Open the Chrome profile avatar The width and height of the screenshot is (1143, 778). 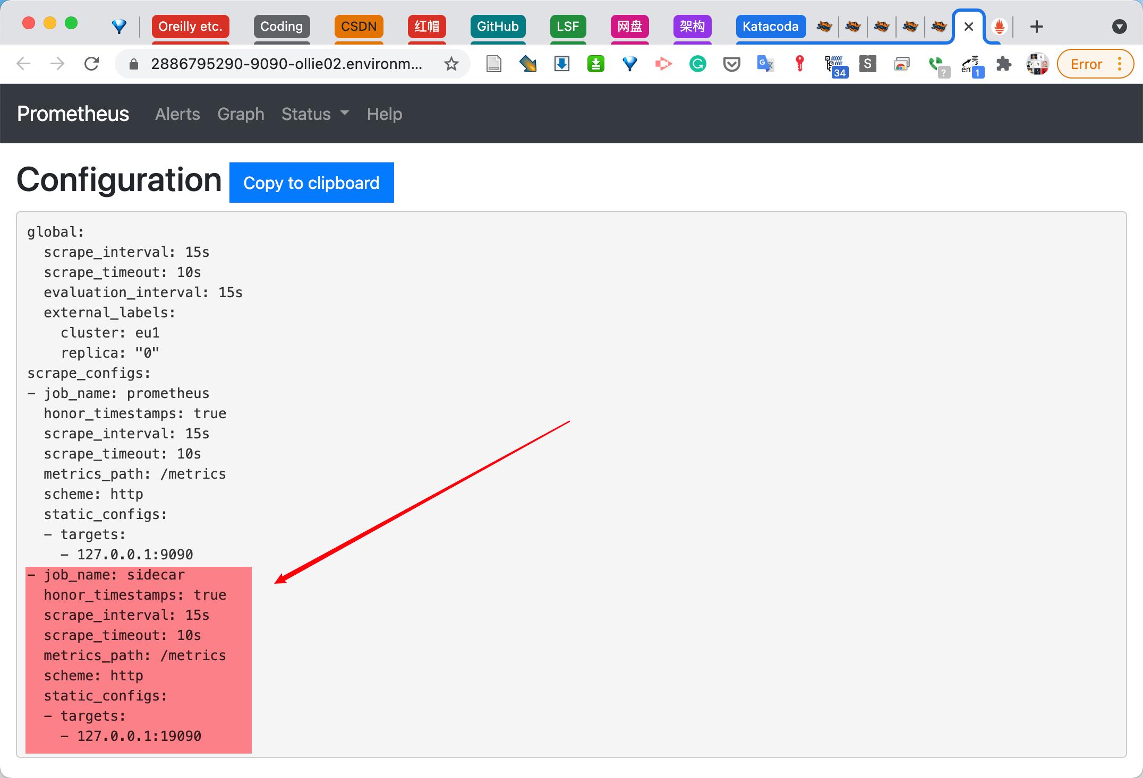click(x=1037, y=64)
